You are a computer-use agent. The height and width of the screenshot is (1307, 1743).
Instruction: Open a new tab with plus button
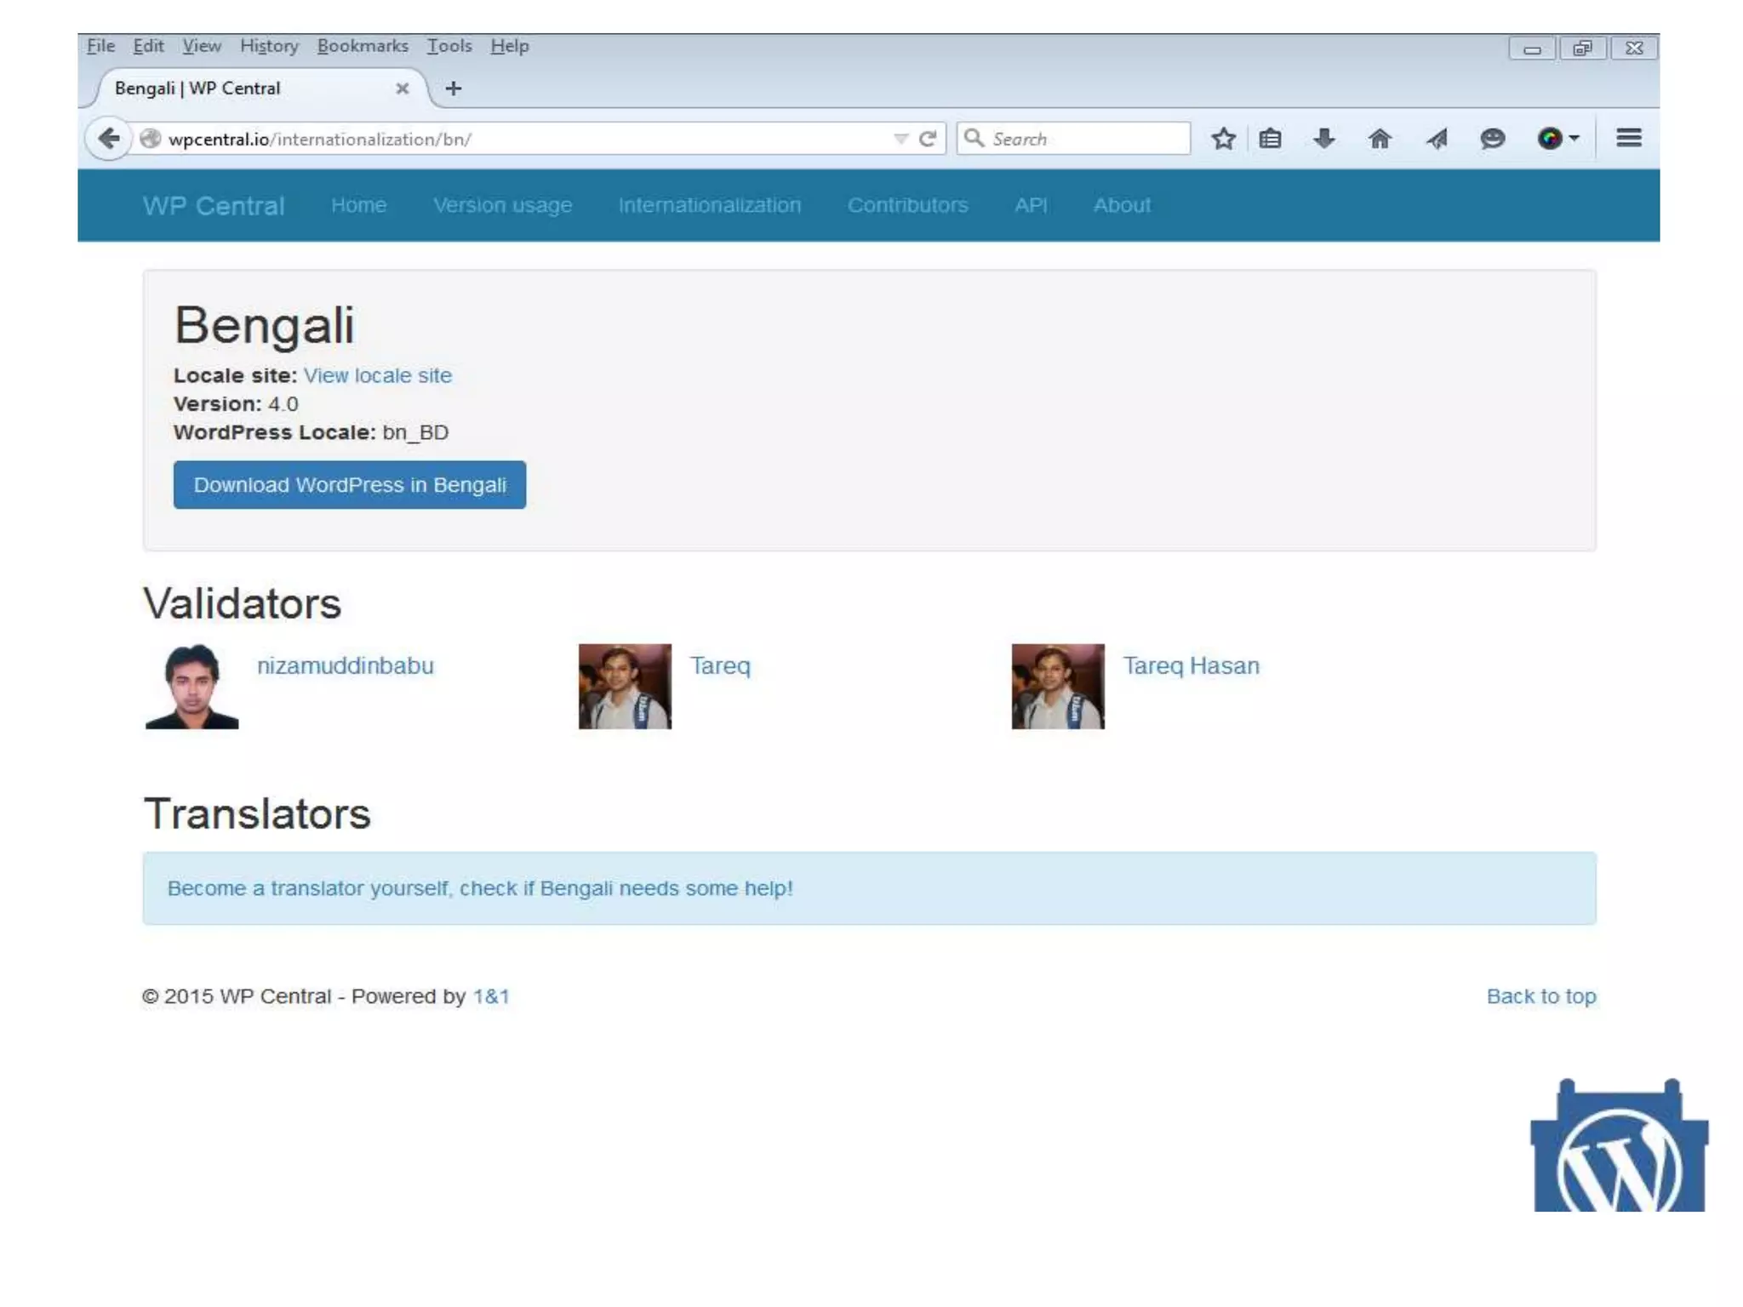tap(454, 88)
